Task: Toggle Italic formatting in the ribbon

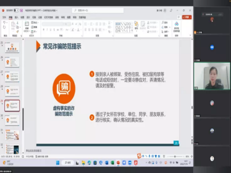Action: 47,29
